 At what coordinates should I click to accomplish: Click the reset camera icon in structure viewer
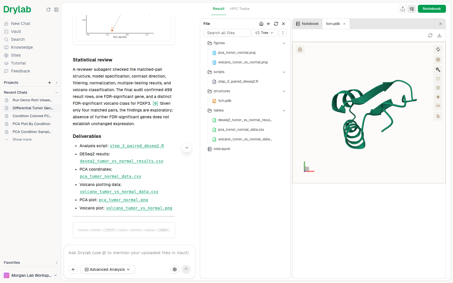(x=438, y=50)
